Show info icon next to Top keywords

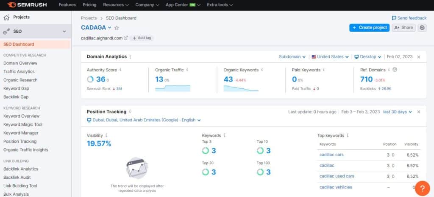pyautogui.click(x=348, y=135)
